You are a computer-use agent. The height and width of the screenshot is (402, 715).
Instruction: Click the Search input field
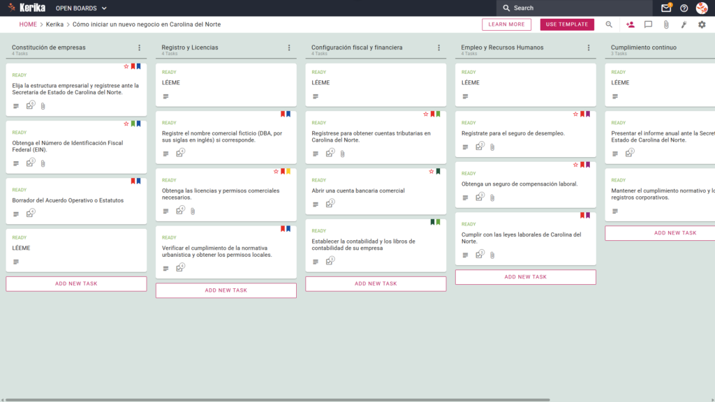(x=575, y=8)
